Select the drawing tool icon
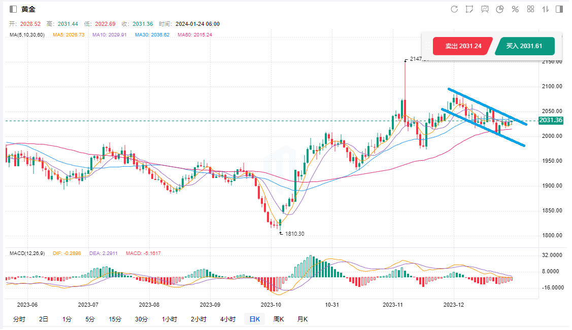The height and width of the screenshot is (330, 572). point(469,9)
